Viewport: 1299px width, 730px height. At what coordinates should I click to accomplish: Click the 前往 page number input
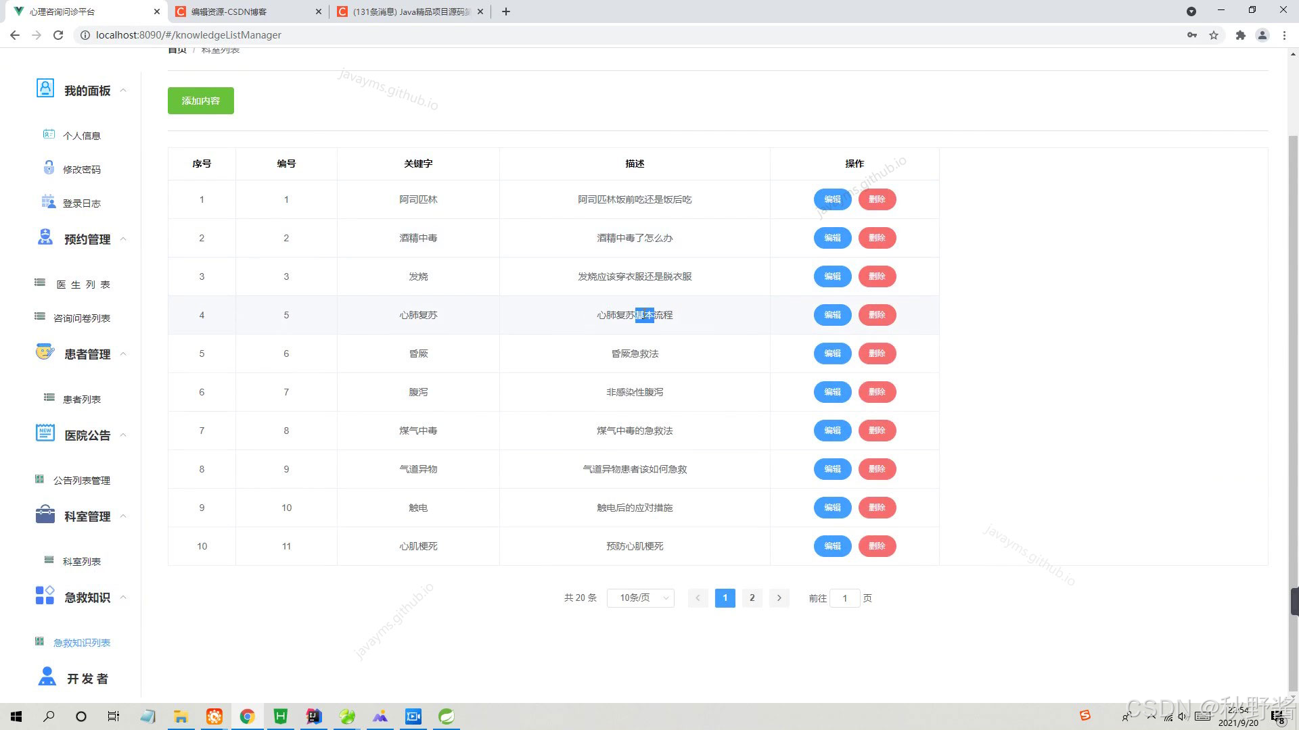(x=844, y=598)
